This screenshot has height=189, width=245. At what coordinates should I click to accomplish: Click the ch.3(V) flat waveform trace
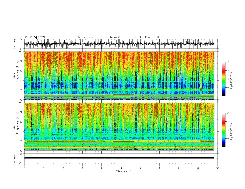pos(119,158)
